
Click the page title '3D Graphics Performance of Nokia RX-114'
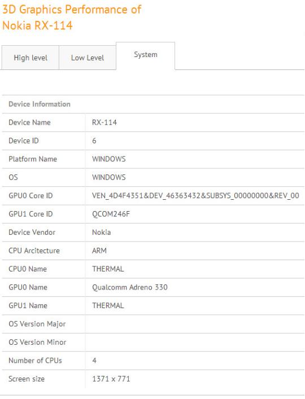72,17
